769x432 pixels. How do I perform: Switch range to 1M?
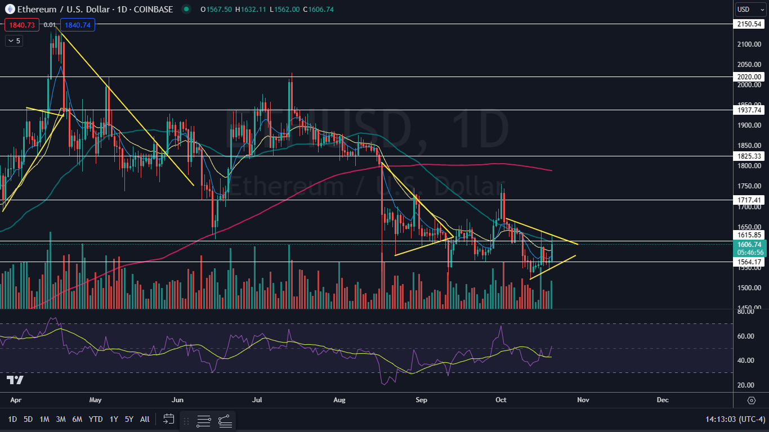pyautogui.click(x=44, y=418)
